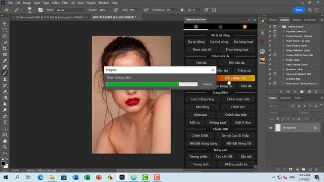The height and width of the screenshot is (182, 324).
Task: Select the Clone Stamp tool
Action: pos(5,79)
